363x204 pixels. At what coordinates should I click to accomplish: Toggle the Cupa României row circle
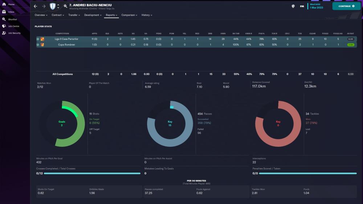point(38,45)
